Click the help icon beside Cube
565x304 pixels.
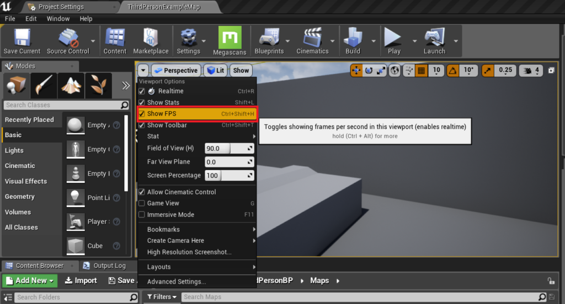tap(116, 246)
